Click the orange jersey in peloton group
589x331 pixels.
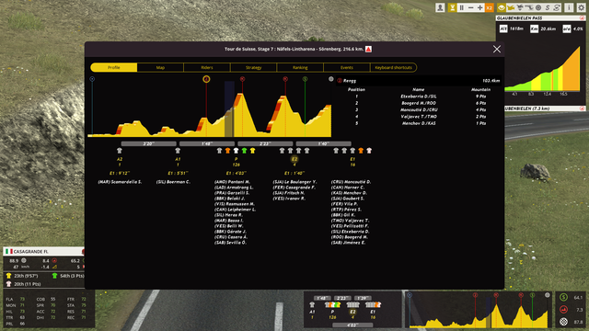click(x=227, y=151)
